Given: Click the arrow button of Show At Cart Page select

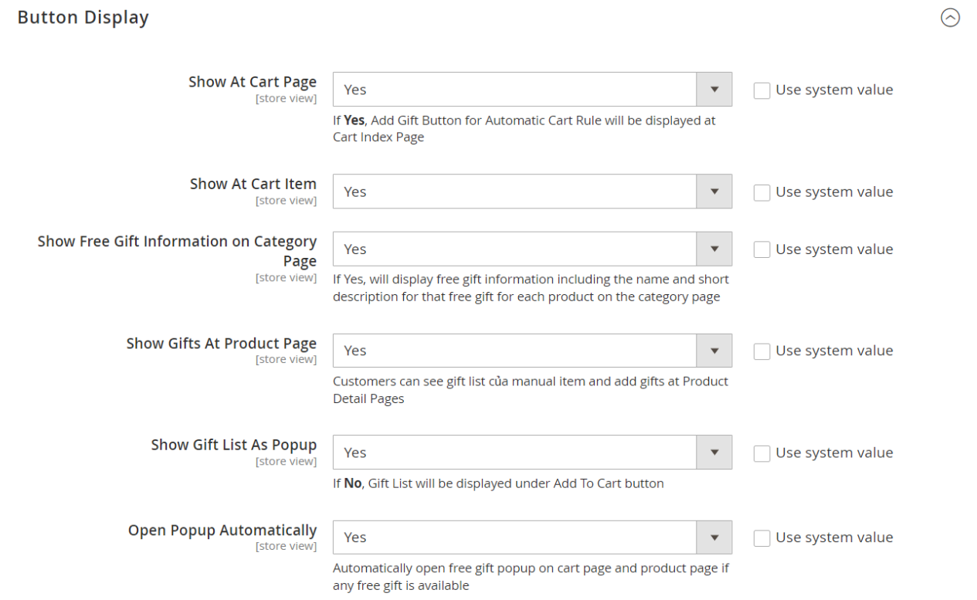Looking at the screenshot, I should 714,90.
